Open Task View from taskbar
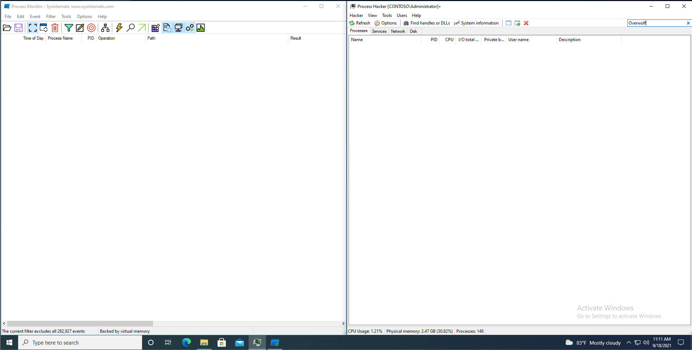The height and width of the screenshot is (350, 692). (x=168, y=342)
